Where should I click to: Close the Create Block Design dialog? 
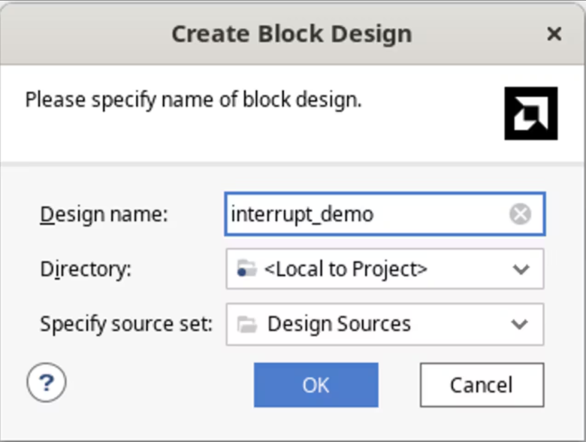click(x=553, y=34)
